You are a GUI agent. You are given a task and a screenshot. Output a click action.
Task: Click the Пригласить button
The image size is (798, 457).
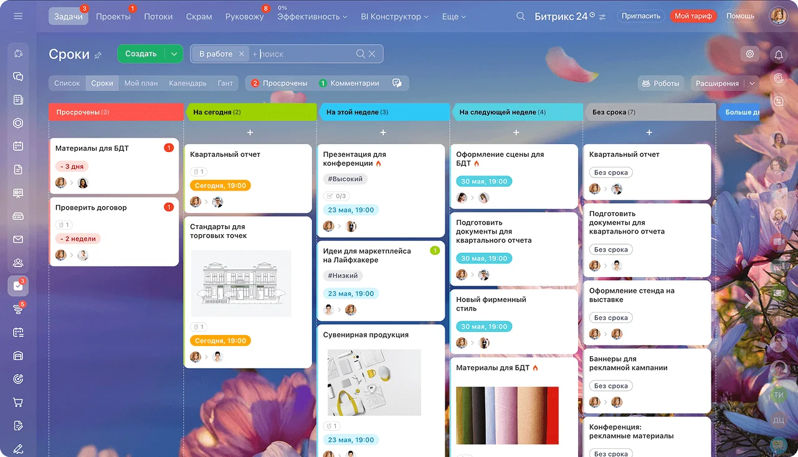click(x=640, y=16)
